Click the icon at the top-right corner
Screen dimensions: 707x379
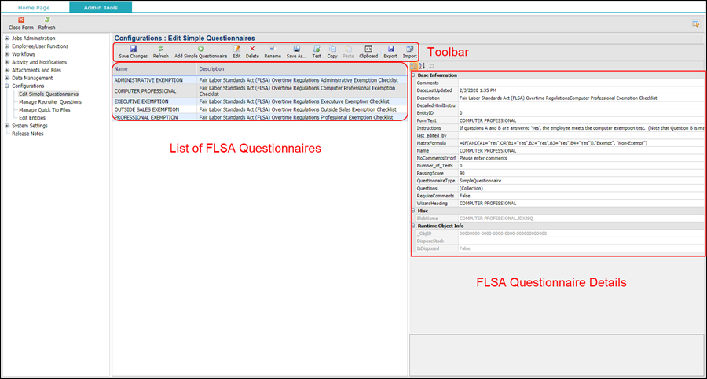[x=696, y=24]
